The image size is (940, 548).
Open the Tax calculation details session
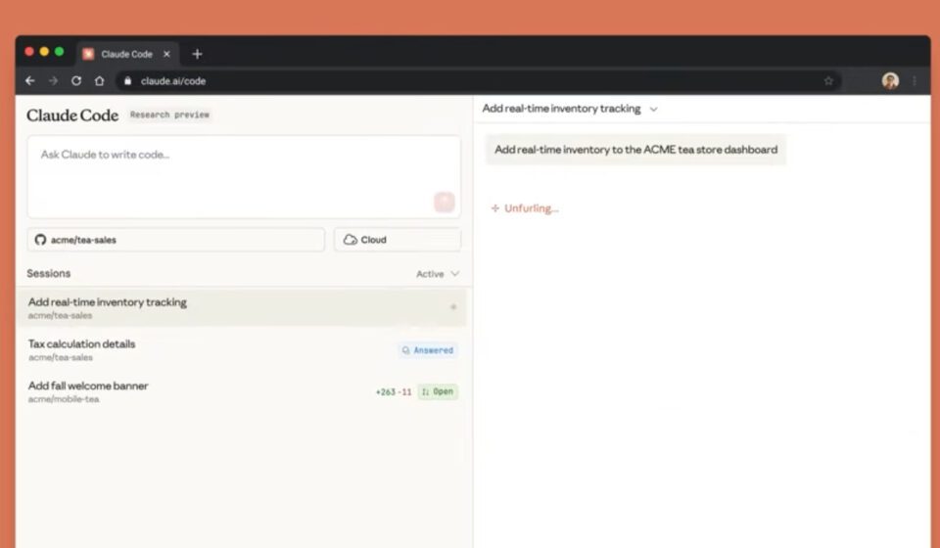click(241, 349)
